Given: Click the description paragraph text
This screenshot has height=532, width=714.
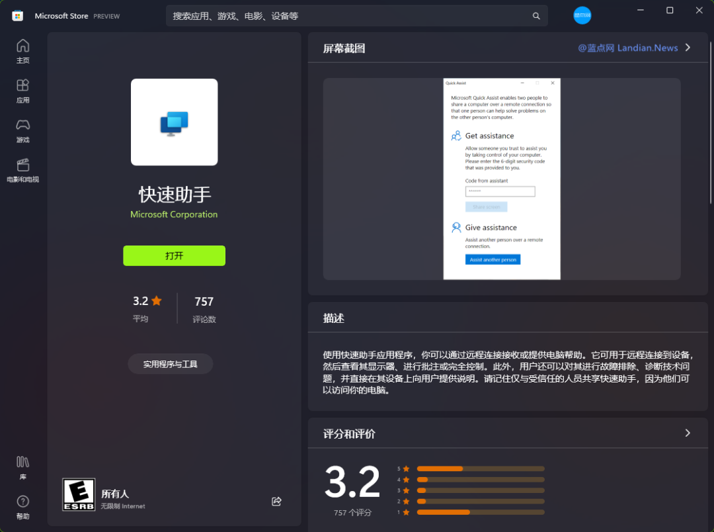Looking at the screenshot, I should (508, 373).
